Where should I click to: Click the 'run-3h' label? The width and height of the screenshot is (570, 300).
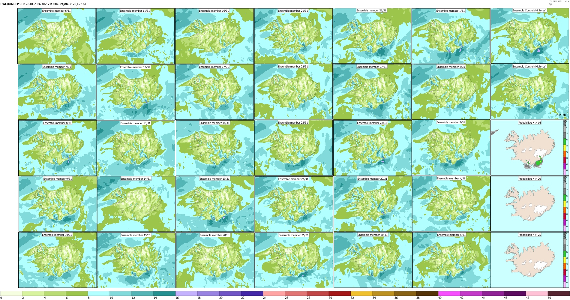pos(561,115)
